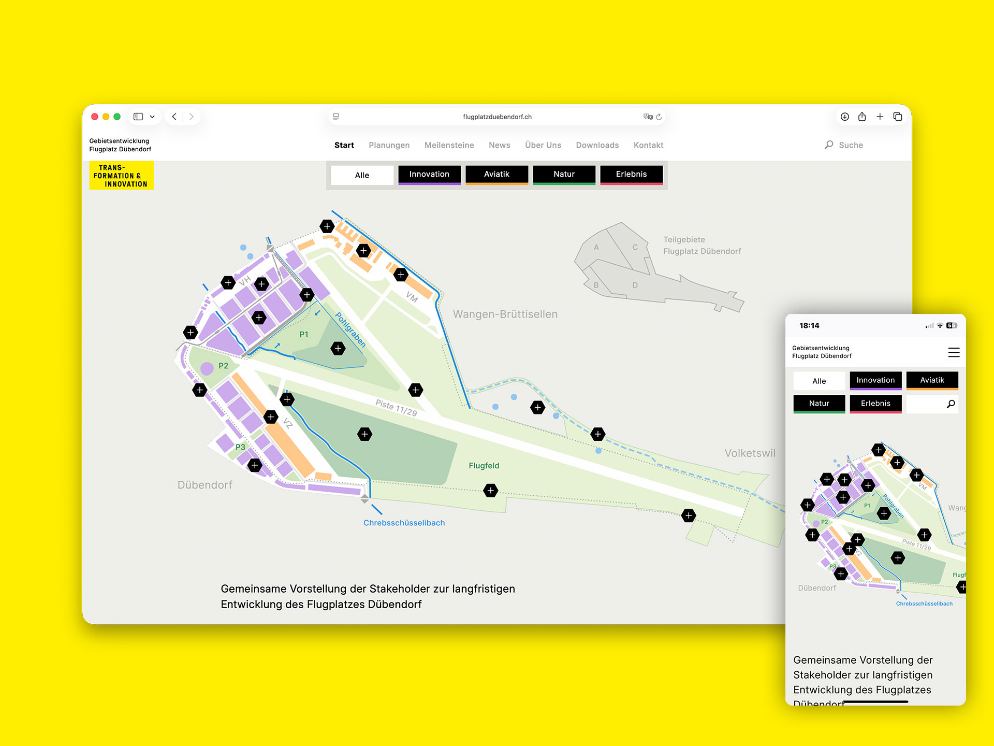Go back with the back chevron

[174, 117]
